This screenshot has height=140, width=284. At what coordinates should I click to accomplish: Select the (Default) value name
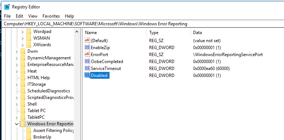[x=99, y=41]
